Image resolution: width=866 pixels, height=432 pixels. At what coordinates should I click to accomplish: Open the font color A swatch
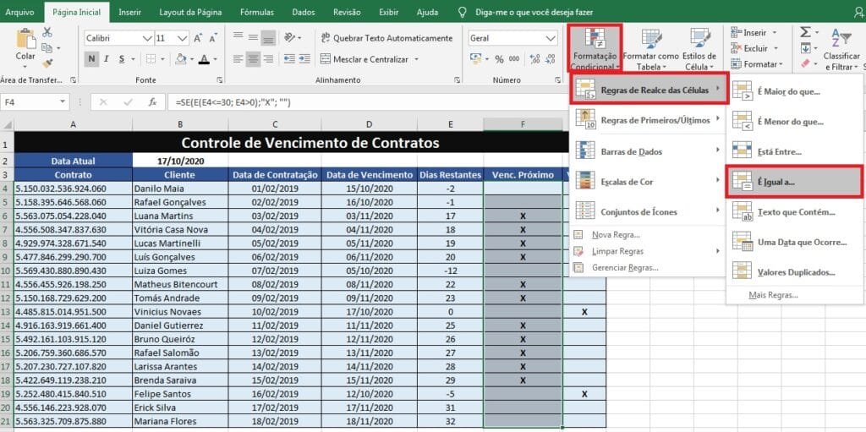204,59
